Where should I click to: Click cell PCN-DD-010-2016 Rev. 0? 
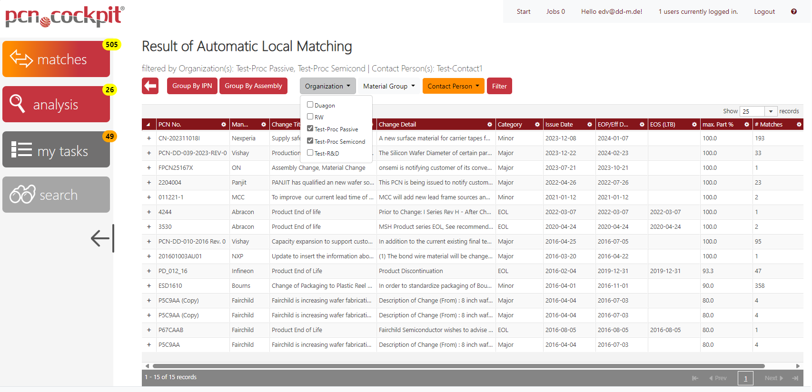click(x=192, y=242)
